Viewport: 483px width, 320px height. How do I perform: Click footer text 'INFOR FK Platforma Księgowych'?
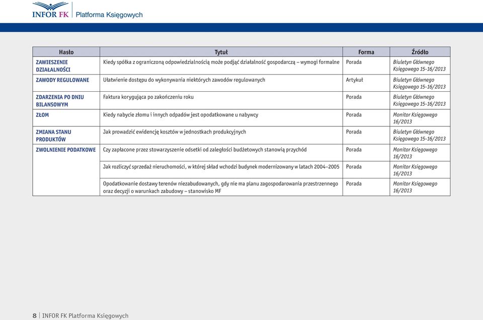click(x=86, y=315)
